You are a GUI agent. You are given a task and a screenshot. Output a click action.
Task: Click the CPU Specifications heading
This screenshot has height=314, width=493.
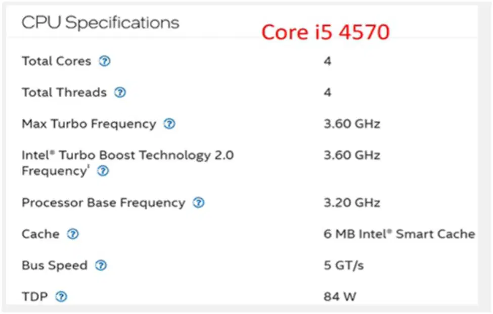(x=100, y=23)
